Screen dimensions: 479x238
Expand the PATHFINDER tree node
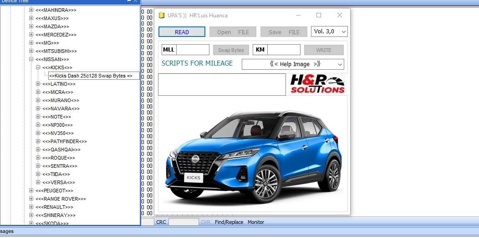[x=38, y=141]
